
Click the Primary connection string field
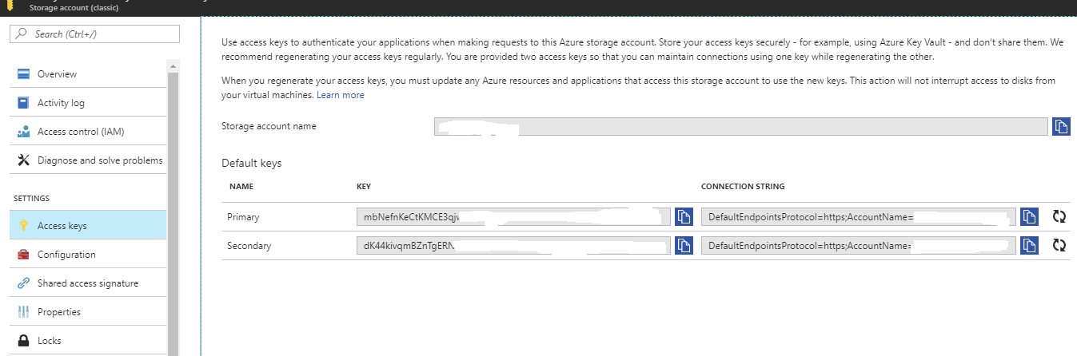click(859, 217)
